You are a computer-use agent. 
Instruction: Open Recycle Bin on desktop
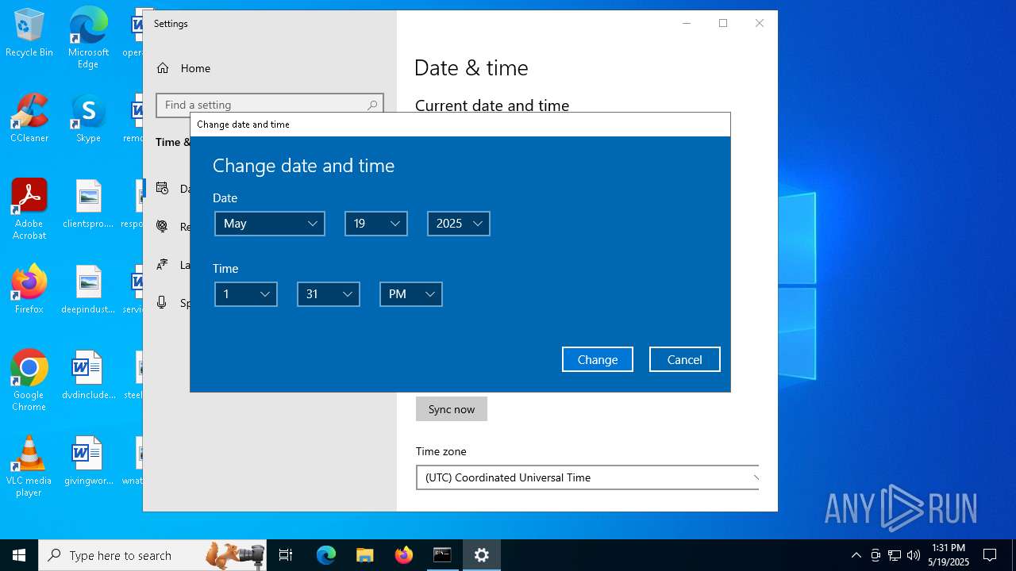coord(29,33)
